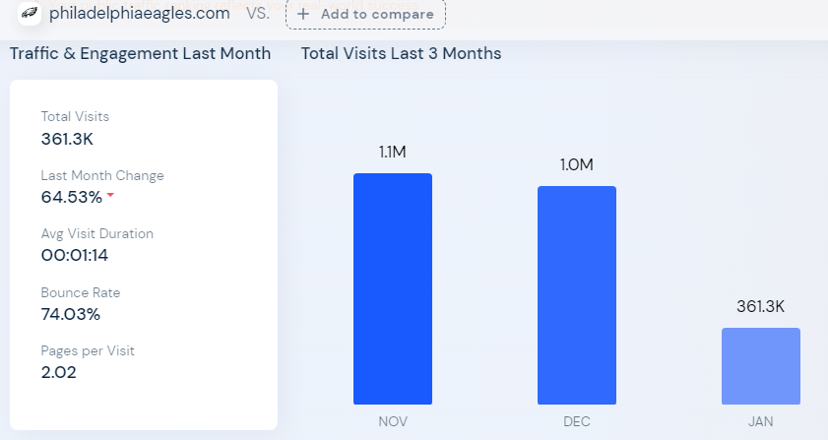Click the NOV axis label

393,421
